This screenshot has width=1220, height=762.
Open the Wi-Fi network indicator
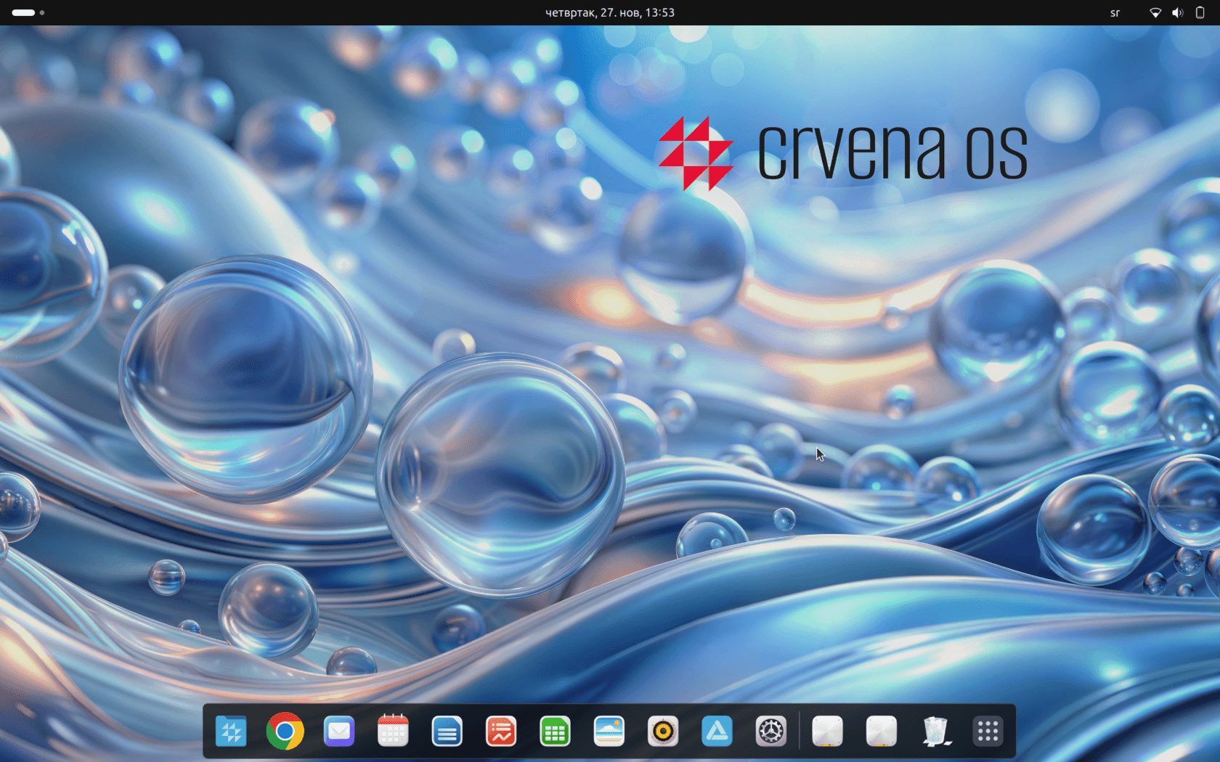click(x=1155, y=12)
